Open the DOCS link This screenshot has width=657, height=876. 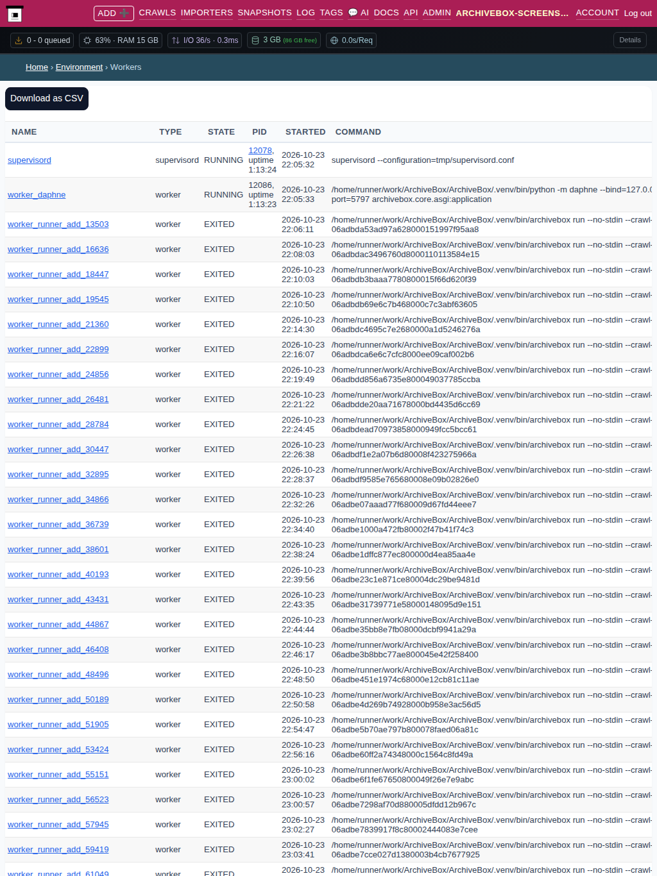[386, 13]
